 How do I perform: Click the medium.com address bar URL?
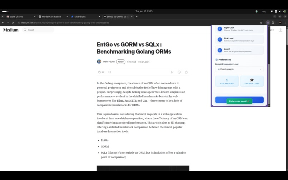[x=65, y=23]
